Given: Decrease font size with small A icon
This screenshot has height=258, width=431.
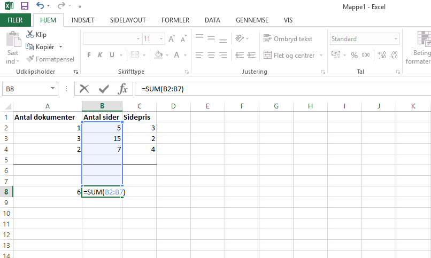Looking at the screenshot, I should [184, 38].
